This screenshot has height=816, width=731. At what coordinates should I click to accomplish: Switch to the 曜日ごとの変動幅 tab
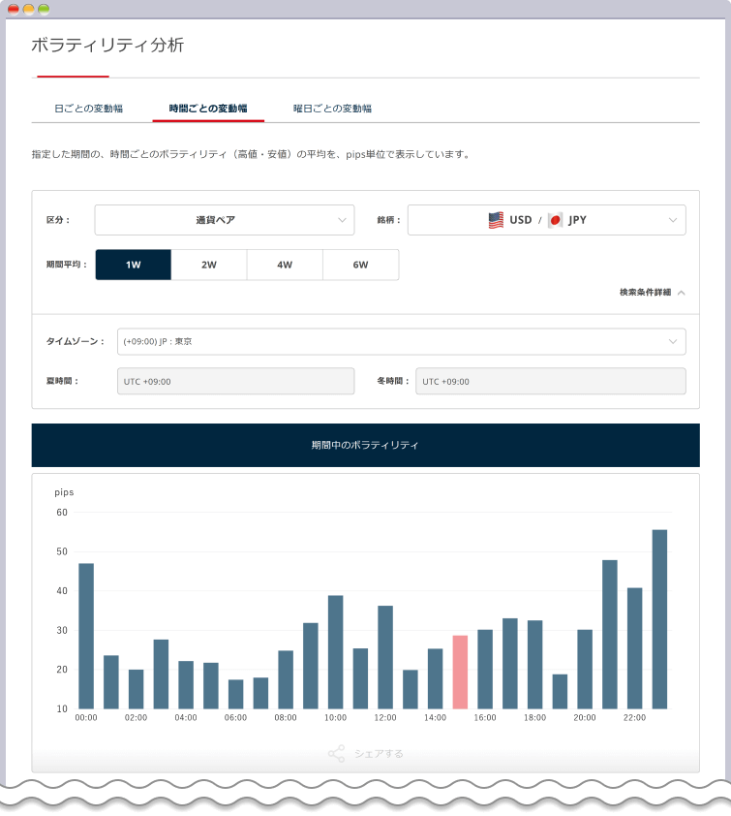[332, 109]
